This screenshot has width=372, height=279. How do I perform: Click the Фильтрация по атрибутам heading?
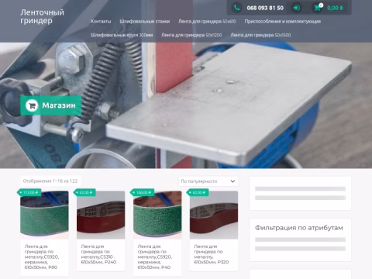[299, 228]
